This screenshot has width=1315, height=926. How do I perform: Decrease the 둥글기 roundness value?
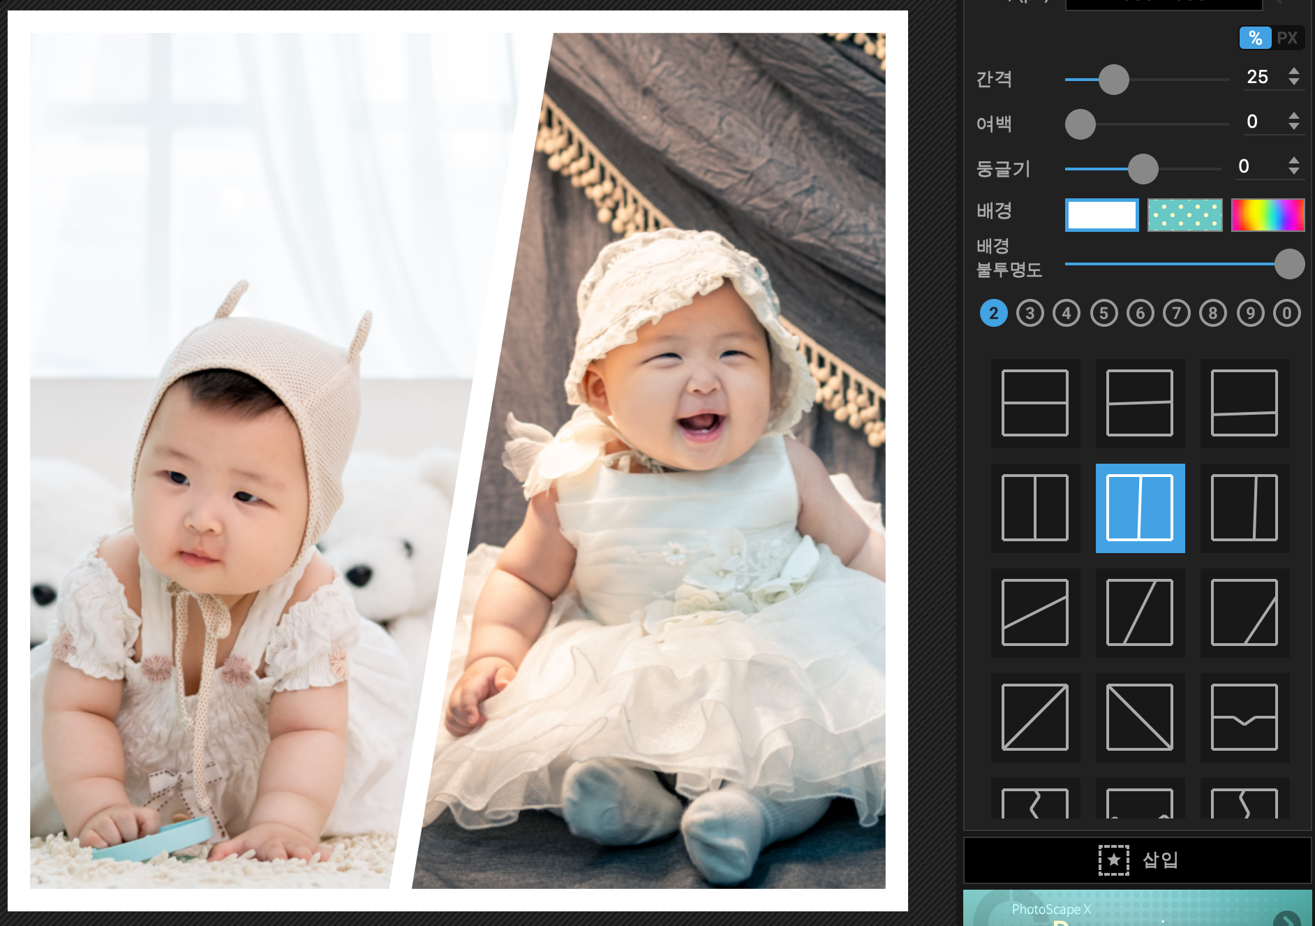pos(1294,171)
